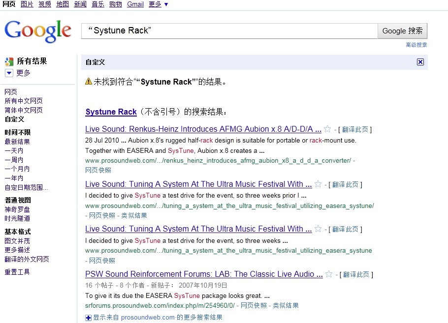Open 高级搜索 link
This screenshot has height=323, width=448.
pos(416,45)
